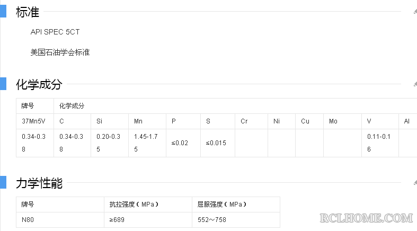The image size is (417, 231).
Task: Click the 标准 section heading
Action: tap(28, 12)
